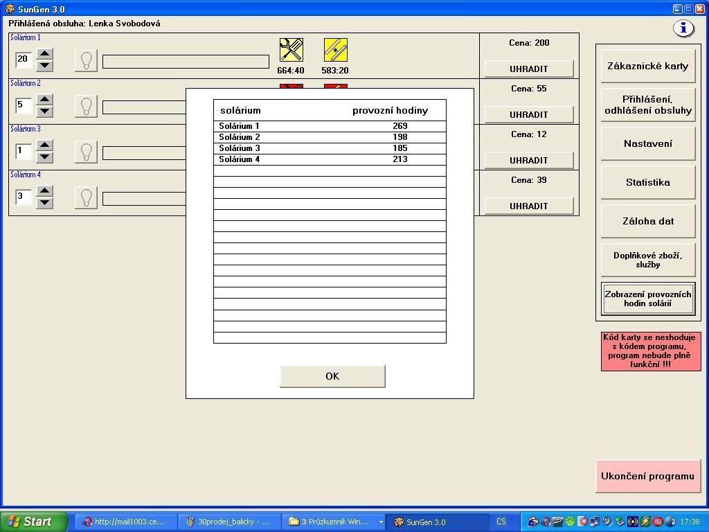Viewport: 709px width, 532px height.
Task: Open Zákaznické karty
Action: pyautogui.click(x=647, y=66)
